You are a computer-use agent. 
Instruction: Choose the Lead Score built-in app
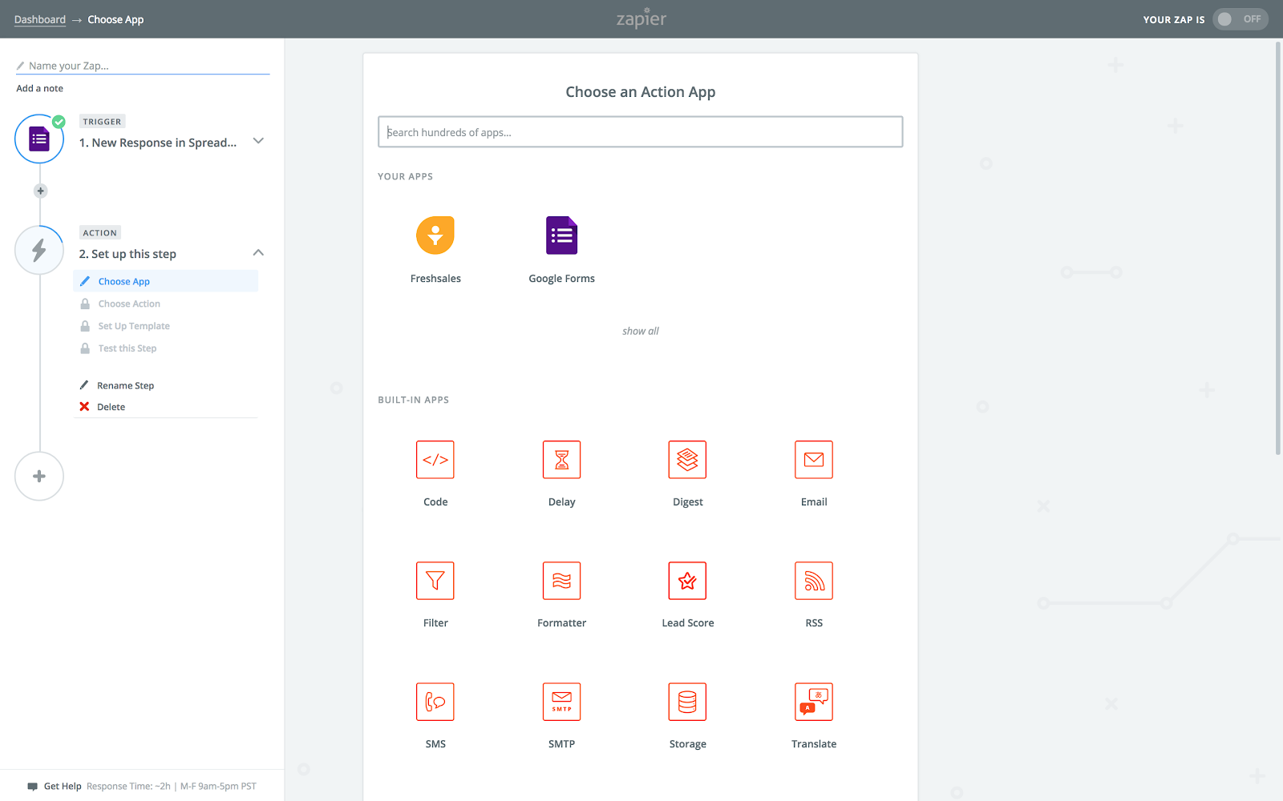pyautogui.click(x=687, y=581)
